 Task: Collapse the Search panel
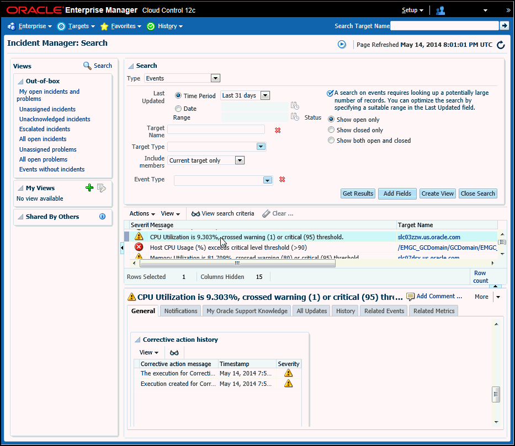tap(131, 66)
